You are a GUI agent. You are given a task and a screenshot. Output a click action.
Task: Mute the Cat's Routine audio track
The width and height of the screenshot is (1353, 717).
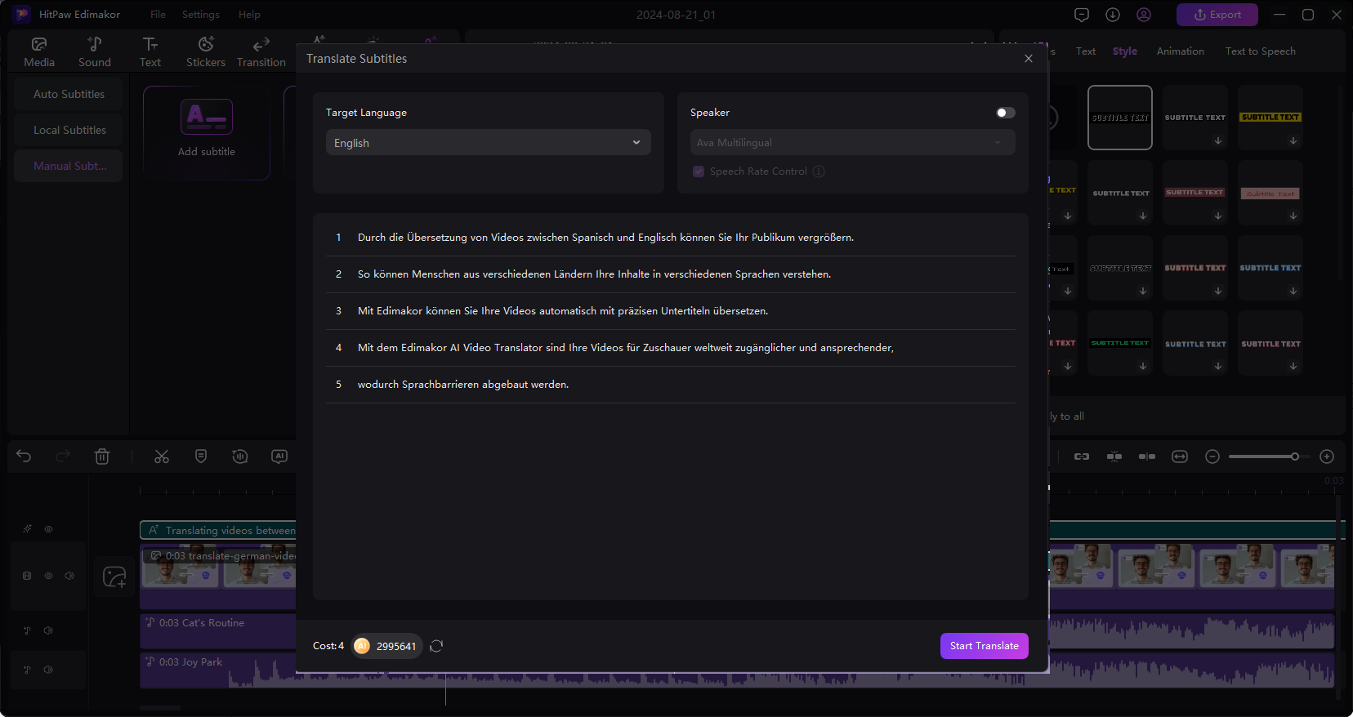(x=48, y=630)
